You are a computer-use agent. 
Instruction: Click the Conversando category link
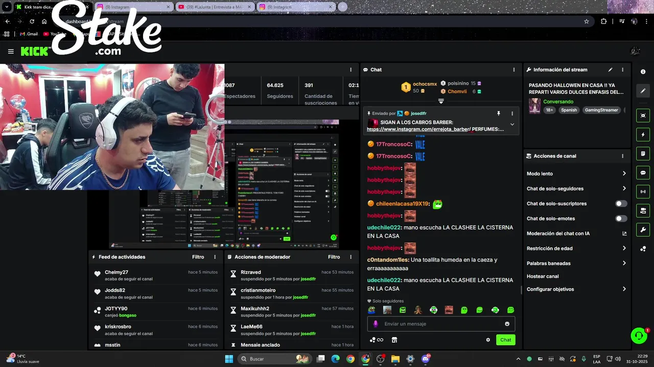[558, 101]
